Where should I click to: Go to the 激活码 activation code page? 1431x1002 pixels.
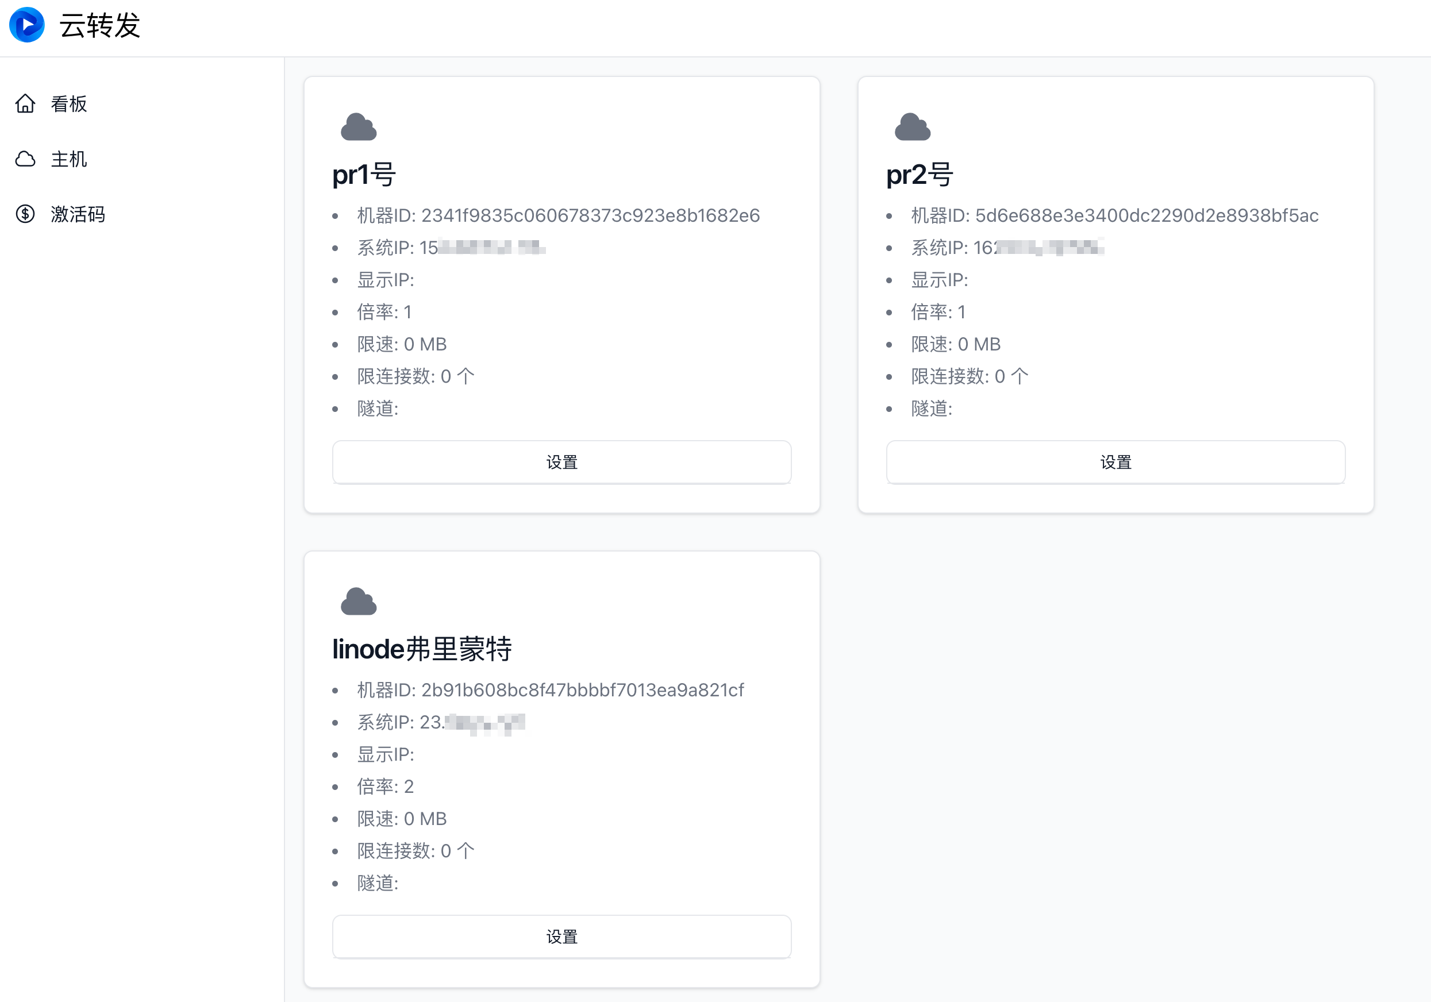click(x=78, y=214)
